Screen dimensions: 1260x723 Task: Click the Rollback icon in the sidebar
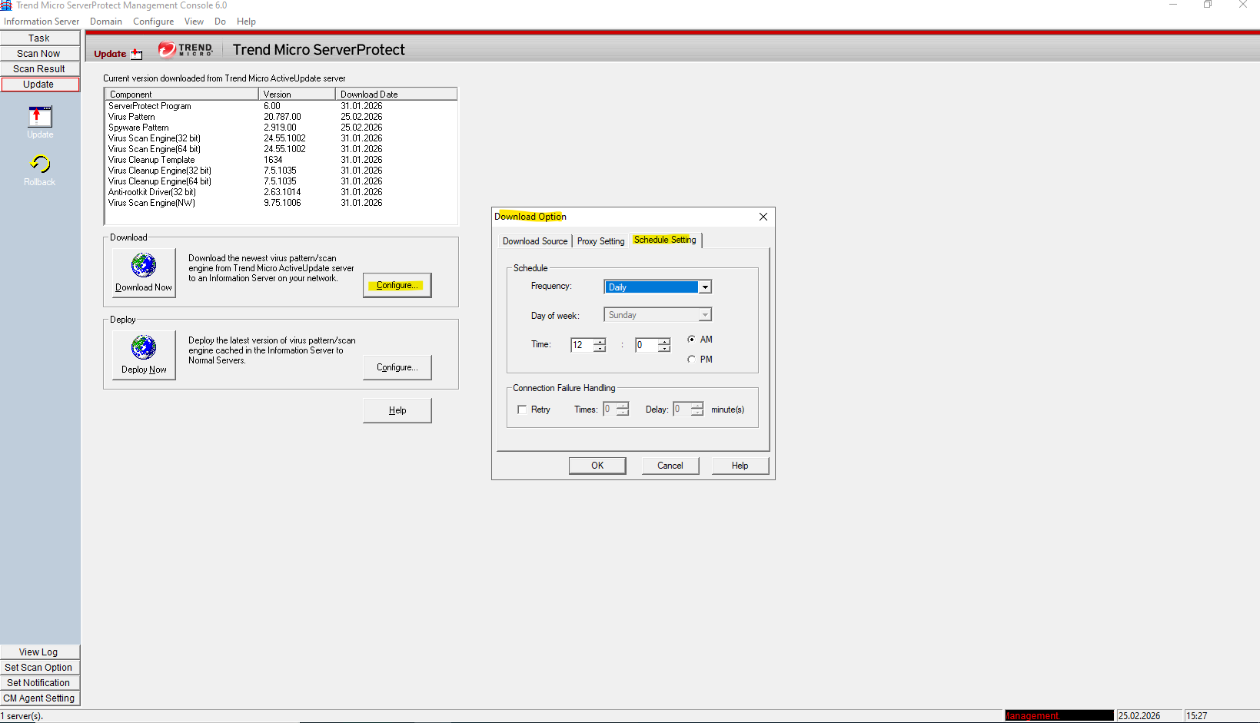(40, 164)
